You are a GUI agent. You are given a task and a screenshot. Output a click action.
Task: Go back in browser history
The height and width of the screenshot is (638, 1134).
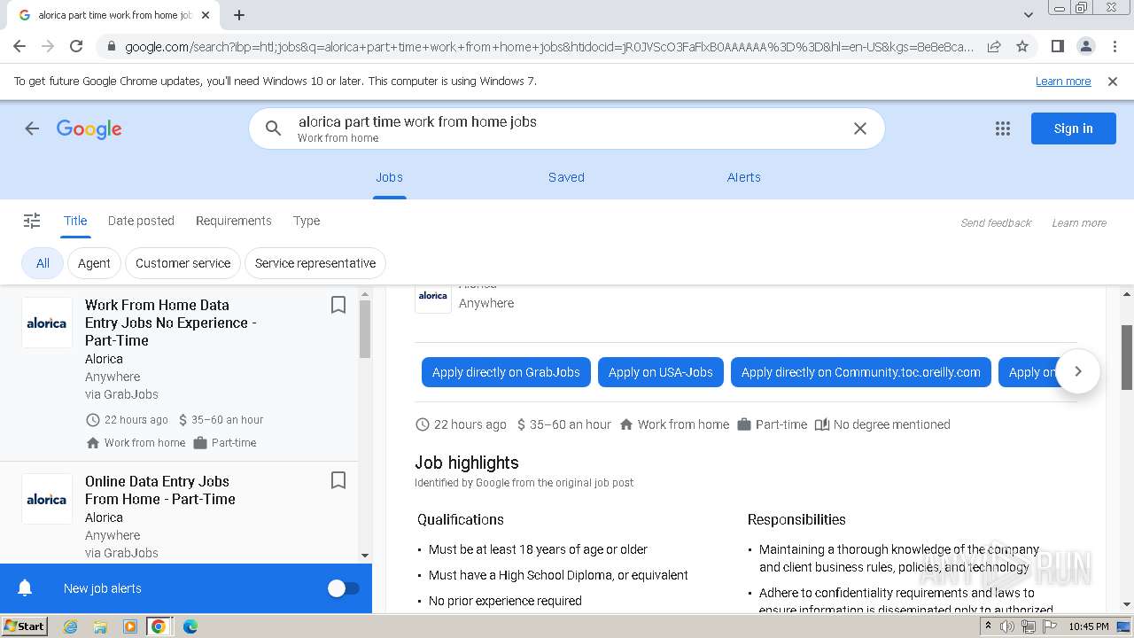[x=19, y=46]
